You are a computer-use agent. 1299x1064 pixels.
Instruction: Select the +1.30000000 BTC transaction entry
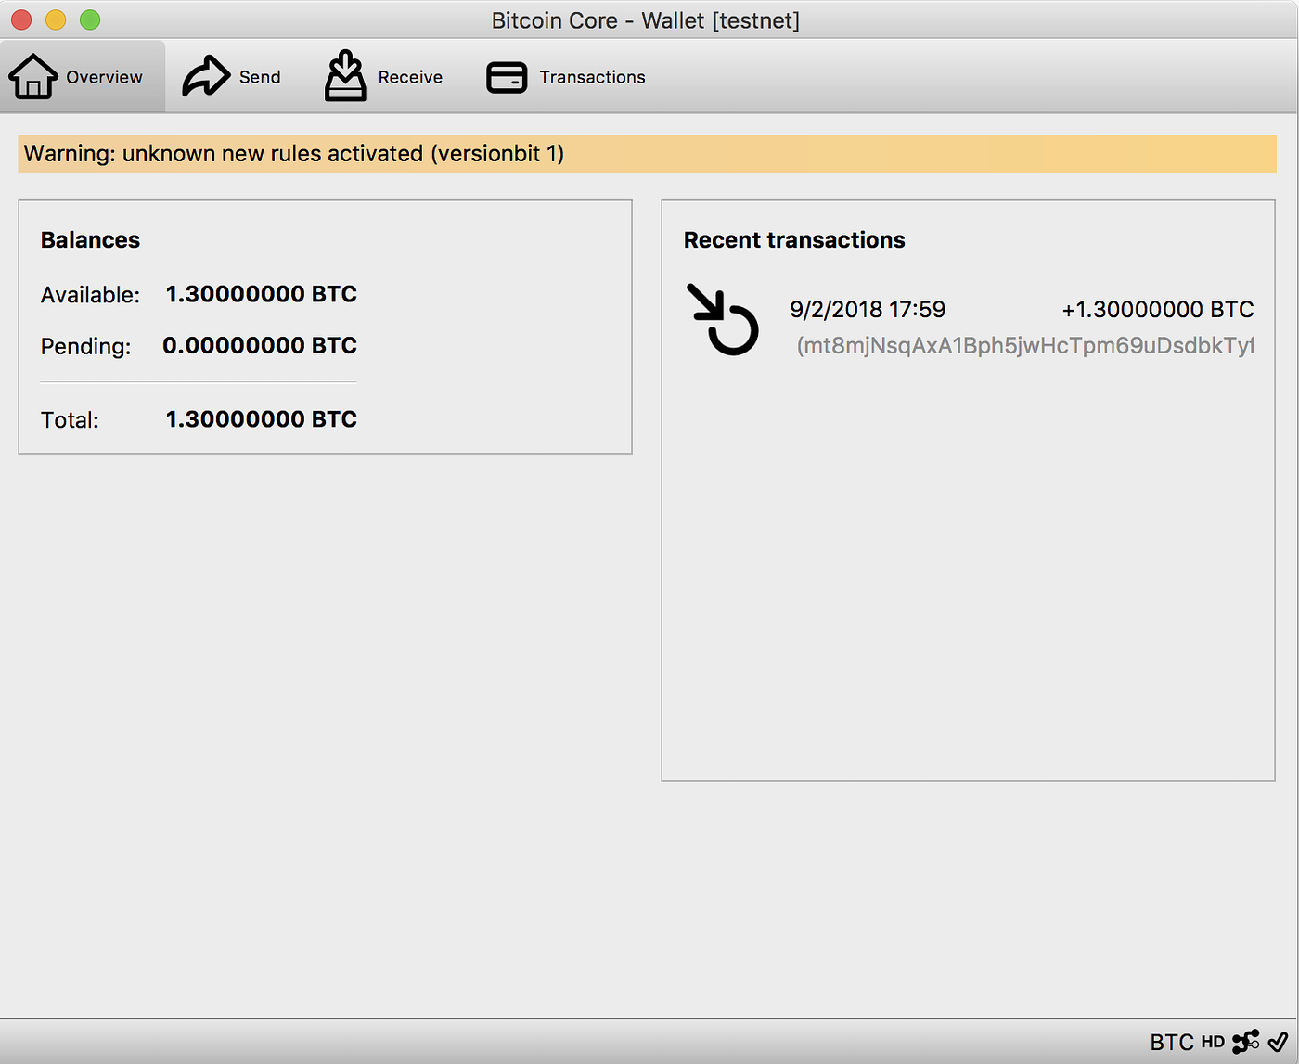(x=1157, y=309)
